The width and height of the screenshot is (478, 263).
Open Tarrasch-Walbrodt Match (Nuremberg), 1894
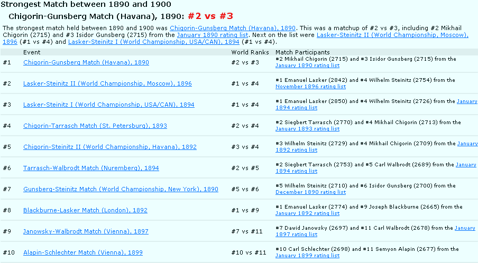pyautogui.click(x=91, y=168)
